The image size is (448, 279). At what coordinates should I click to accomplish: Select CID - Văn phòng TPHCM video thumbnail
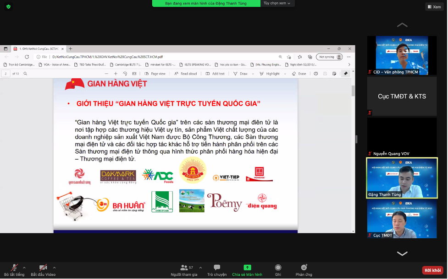402,55
